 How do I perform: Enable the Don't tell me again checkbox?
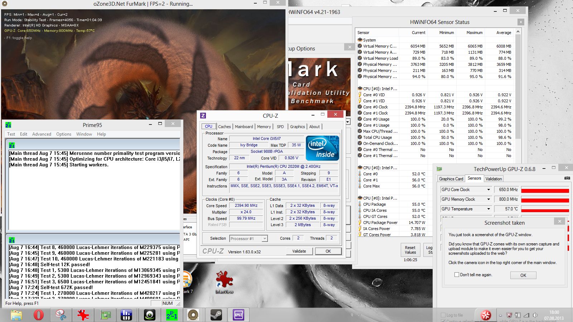point(457,275)
